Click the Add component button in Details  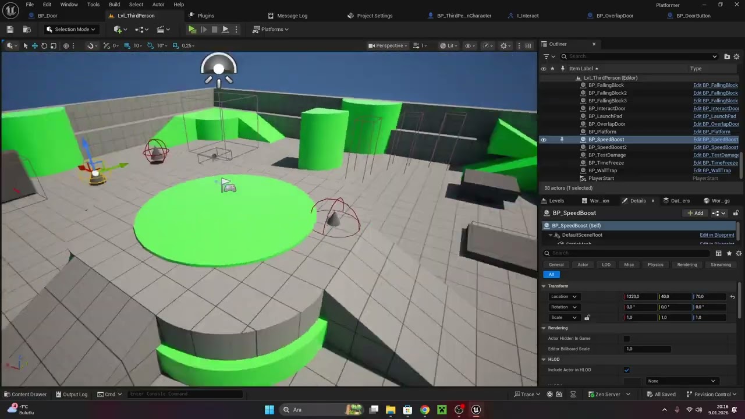coord(695,213)
